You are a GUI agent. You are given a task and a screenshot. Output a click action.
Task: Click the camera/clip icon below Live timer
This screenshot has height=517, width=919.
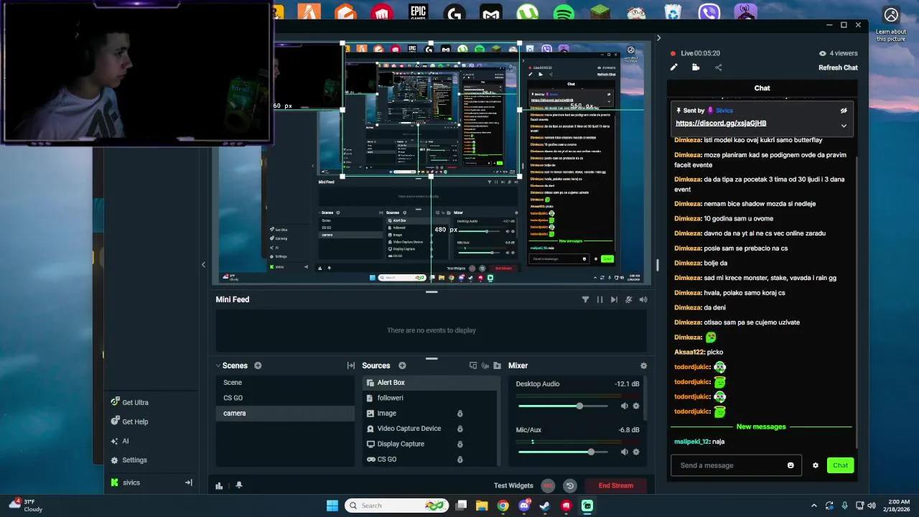[696, 67]
